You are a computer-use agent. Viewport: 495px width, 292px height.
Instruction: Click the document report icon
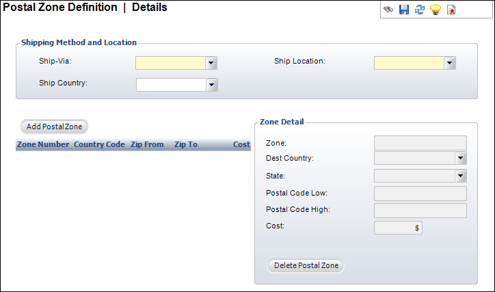pos(451,10)
